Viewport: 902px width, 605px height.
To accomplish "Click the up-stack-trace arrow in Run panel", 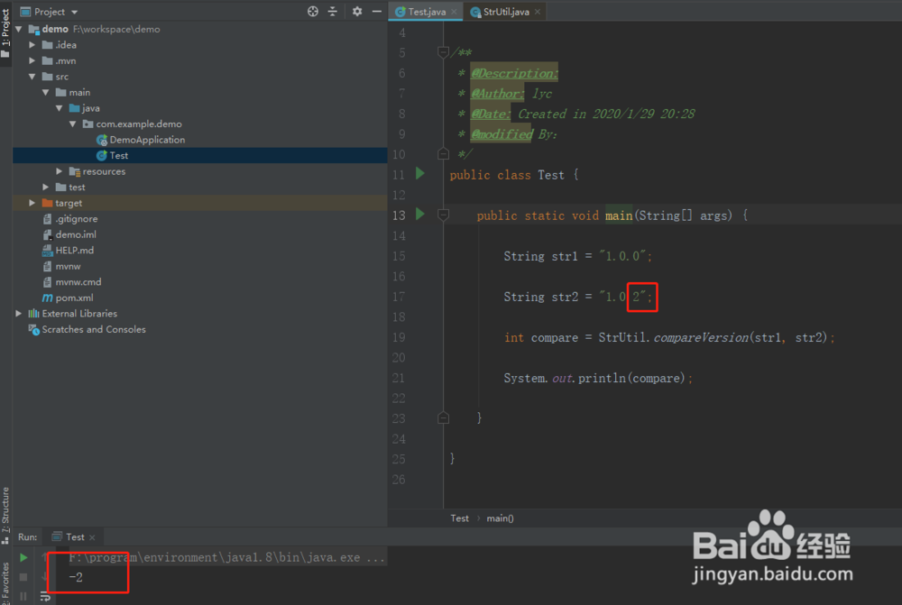I will pos(45,557).
